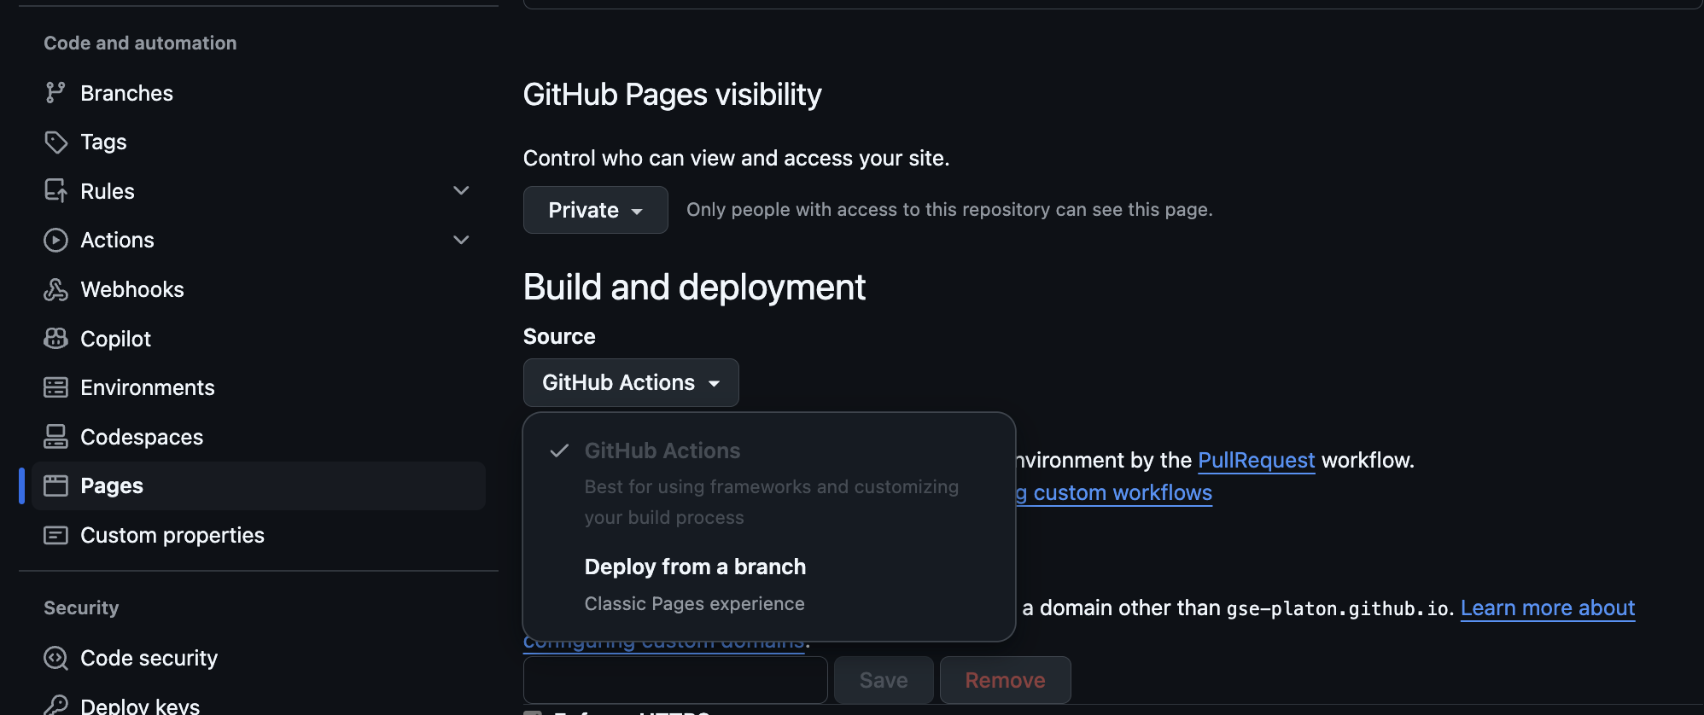
Task: Open the Learn more about link
Action: (1547, 607)
